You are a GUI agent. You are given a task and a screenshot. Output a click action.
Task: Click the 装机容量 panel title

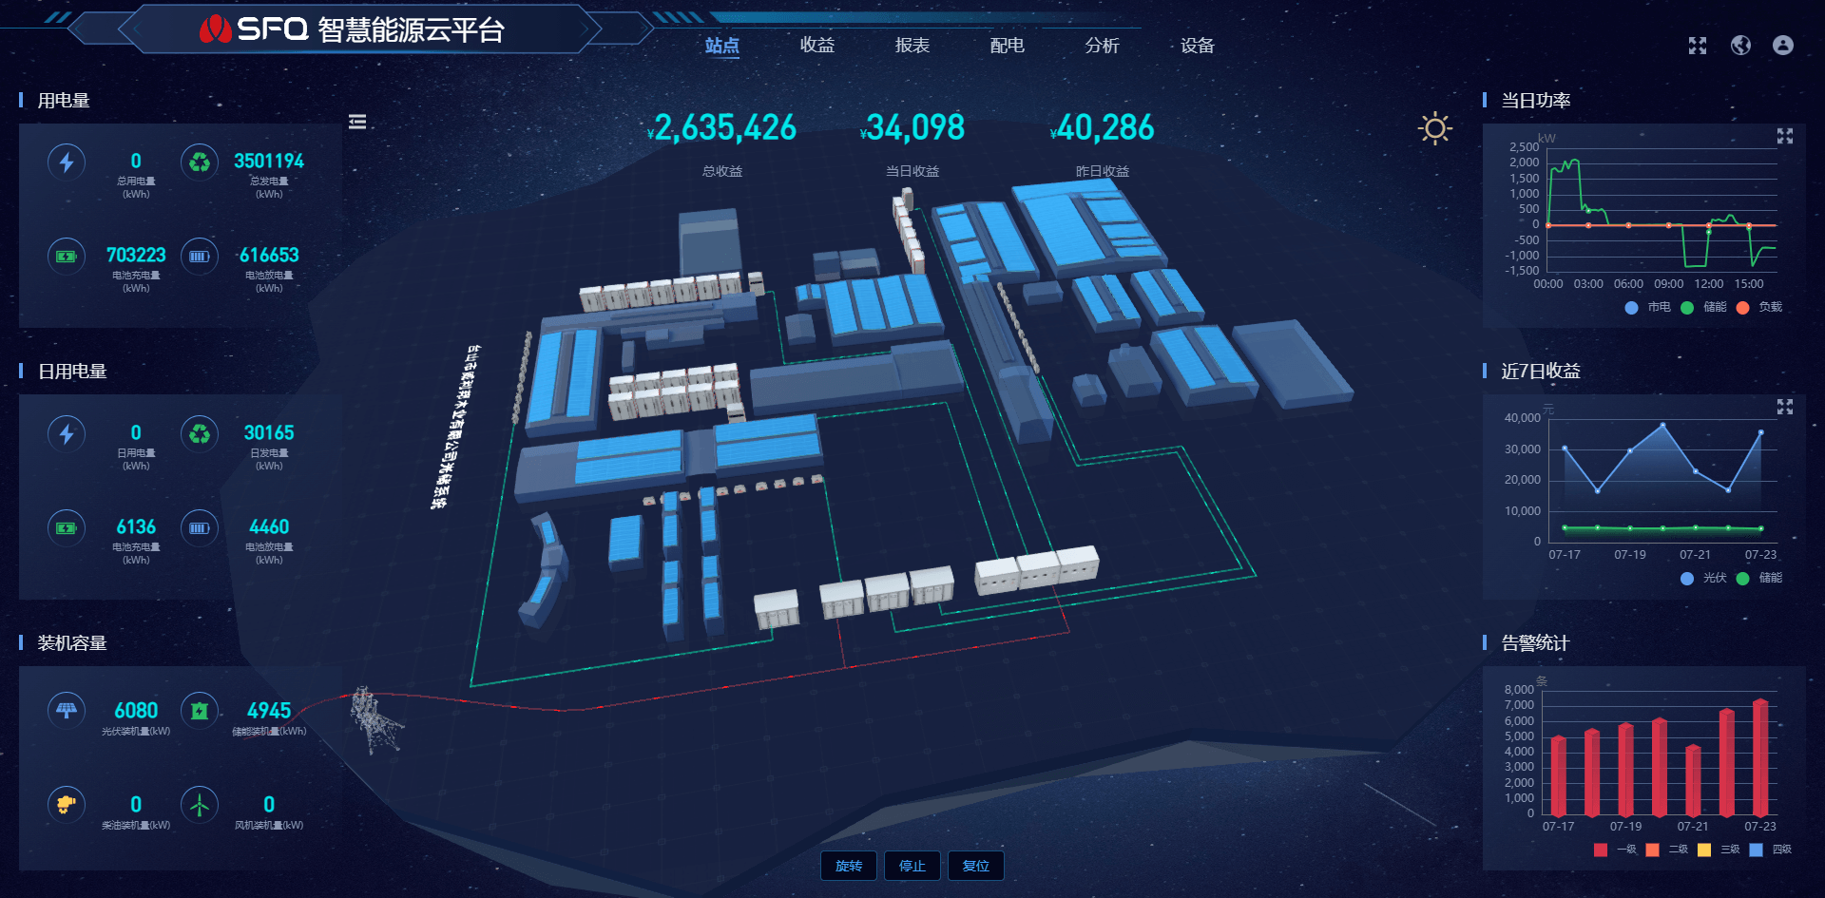(72, 643)
